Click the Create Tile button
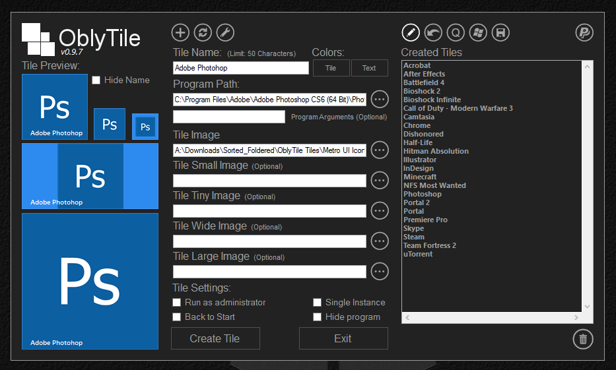The width and height of the screenshot is (616, 370). pos(215,338)
